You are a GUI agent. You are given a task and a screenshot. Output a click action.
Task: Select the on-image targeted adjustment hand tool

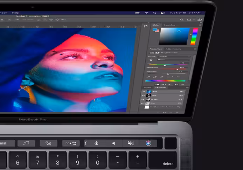[x=151, y=60]
